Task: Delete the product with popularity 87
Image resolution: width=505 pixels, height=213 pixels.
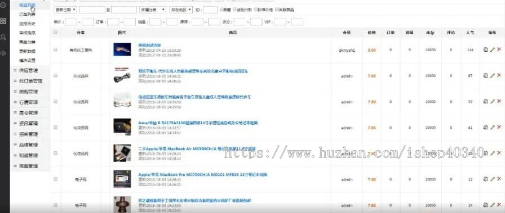Action: [499, 75]
